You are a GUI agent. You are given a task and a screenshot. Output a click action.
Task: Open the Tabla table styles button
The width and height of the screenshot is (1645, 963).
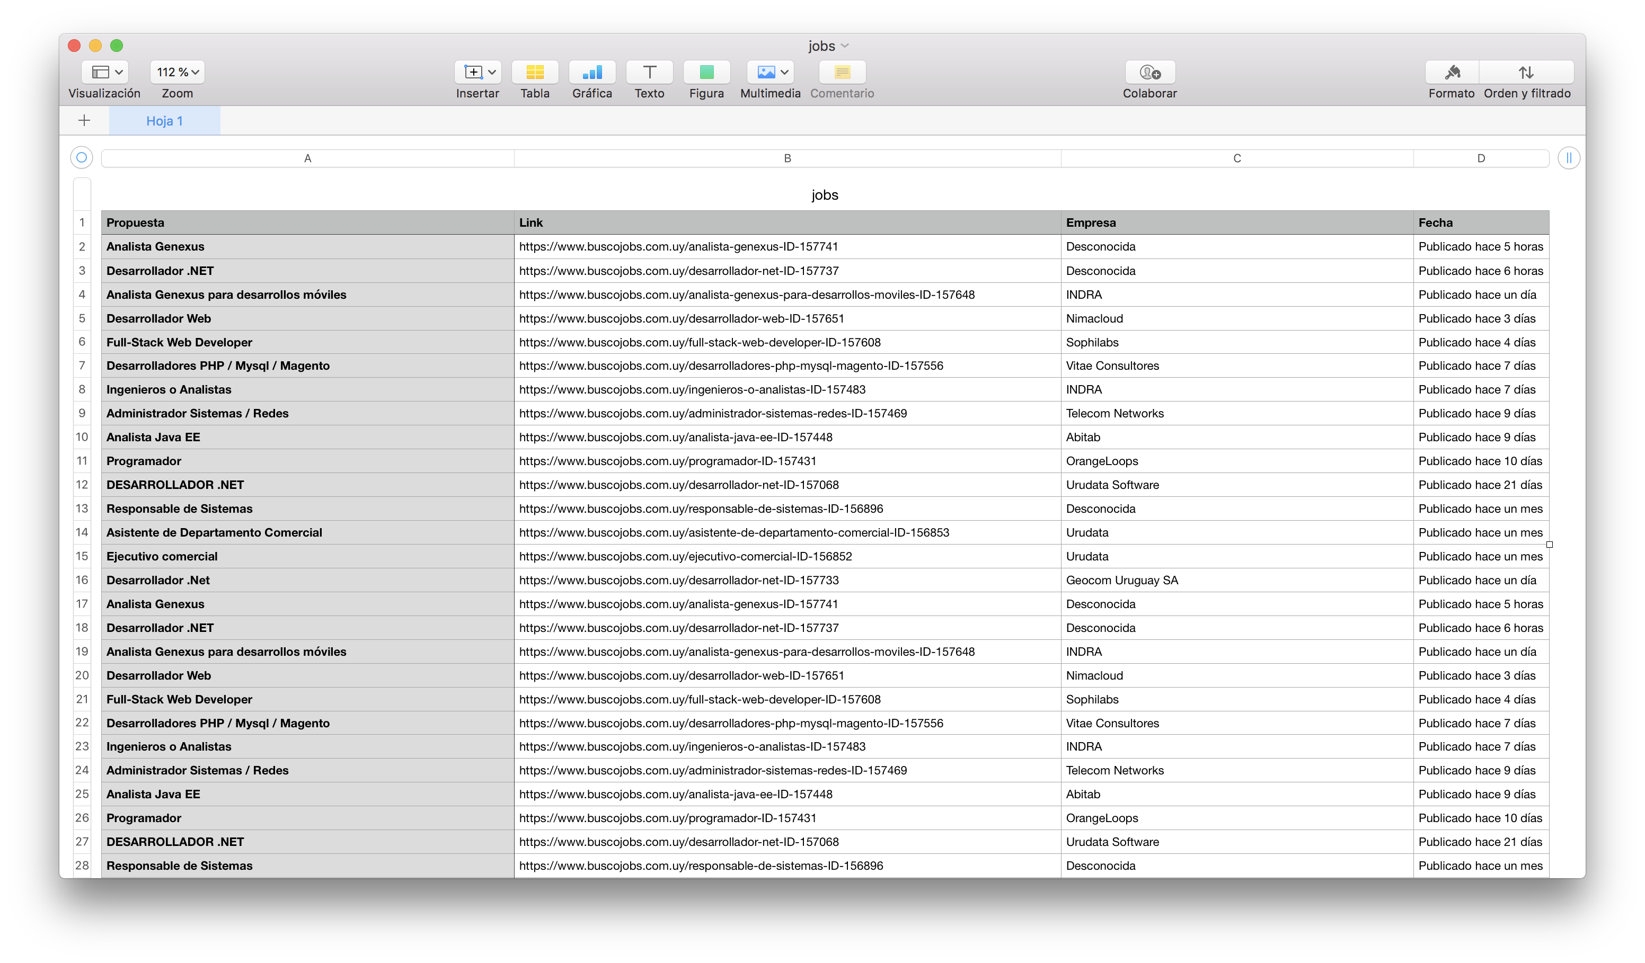[x=535, y=72]
